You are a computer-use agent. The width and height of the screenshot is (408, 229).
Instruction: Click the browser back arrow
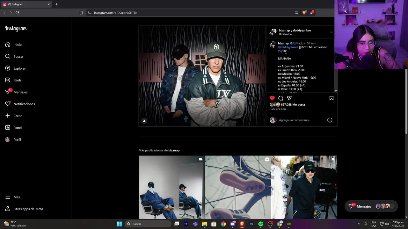coord(4,13)
